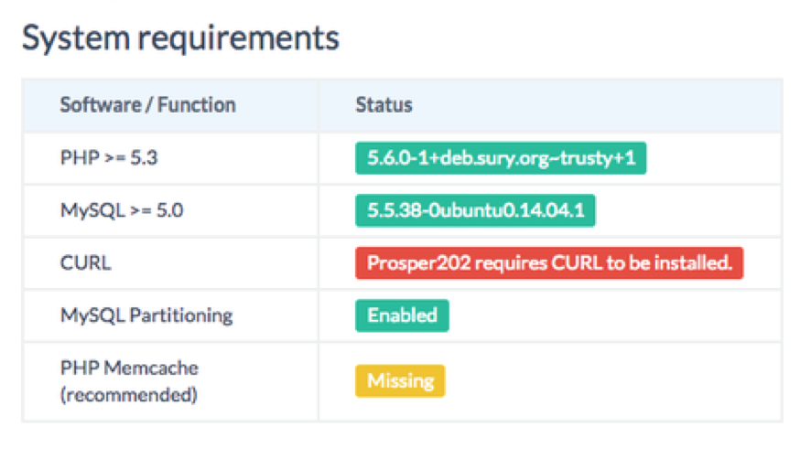The height and width of the screenshot is (459, 811).
Task: Select the PHP >= 5.3 row label
Action: coord(109,158)
